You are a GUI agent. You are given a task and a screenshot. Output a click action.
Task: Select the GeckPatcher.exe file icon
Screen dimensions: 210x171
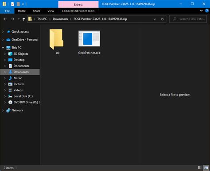[x=89, y=38]
